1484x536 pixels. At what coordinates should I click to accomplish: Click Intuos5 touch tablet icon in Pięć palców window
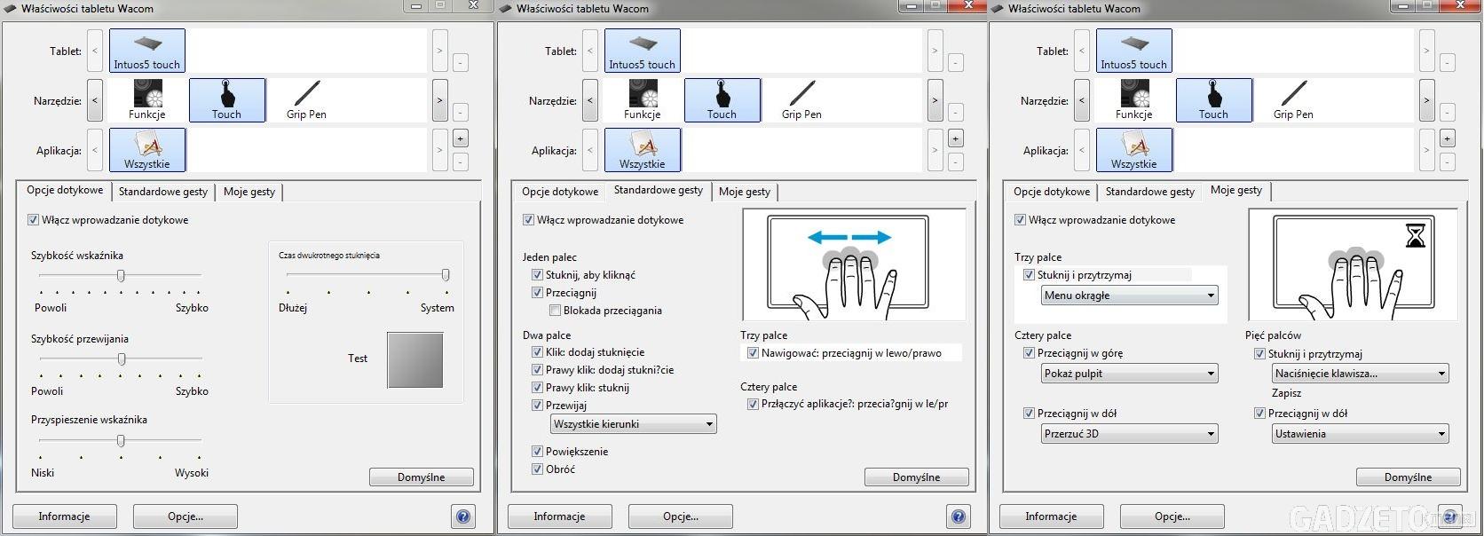(x=1133, y=51)
